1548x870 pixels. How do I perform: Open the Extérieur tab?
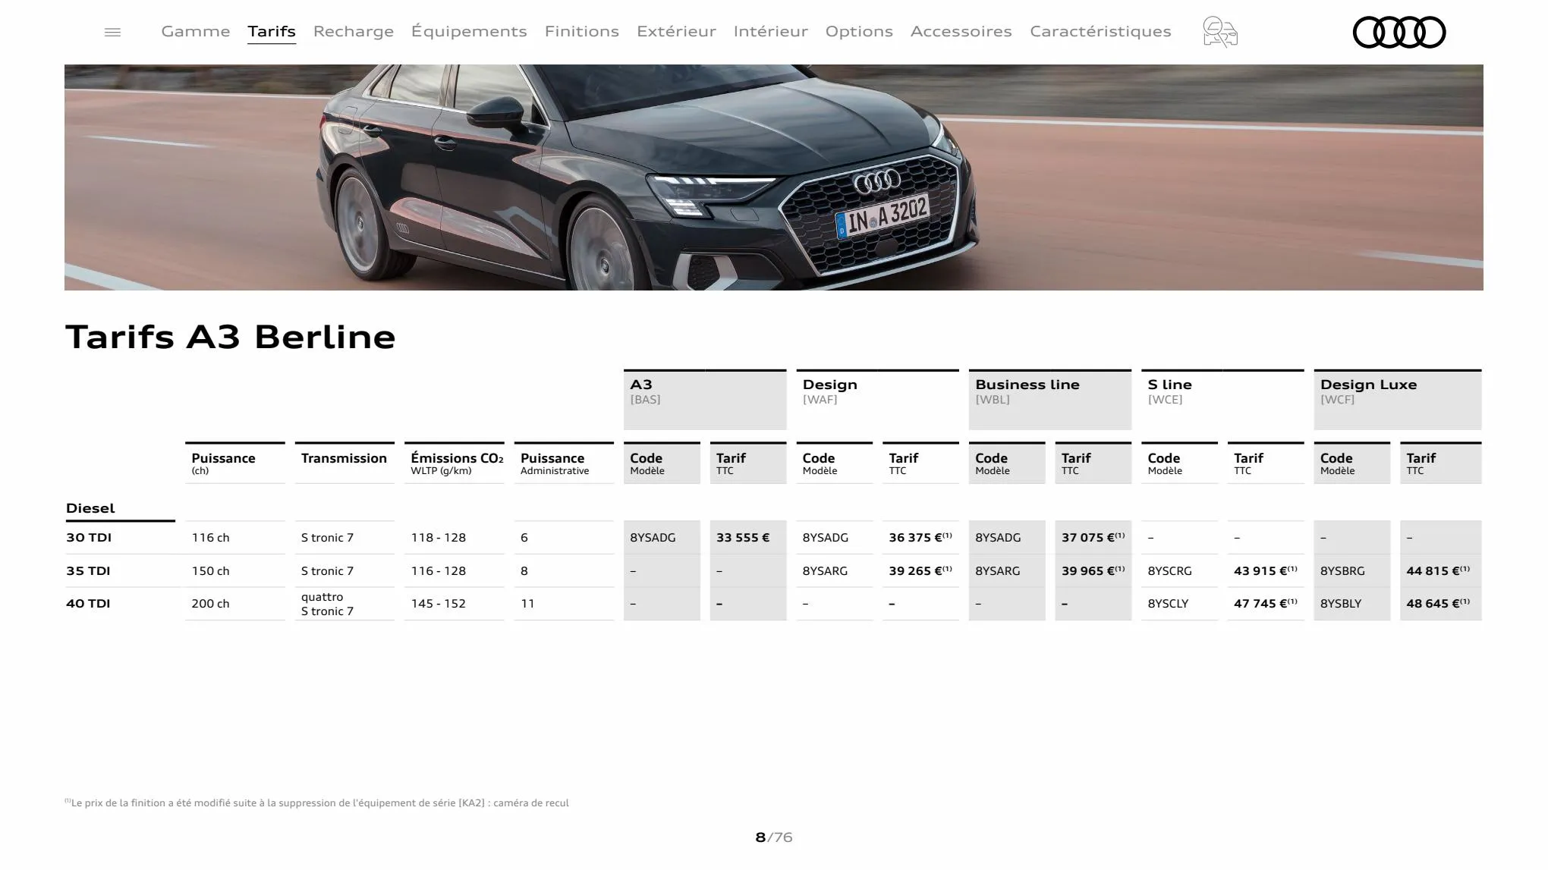click(676, 31)
